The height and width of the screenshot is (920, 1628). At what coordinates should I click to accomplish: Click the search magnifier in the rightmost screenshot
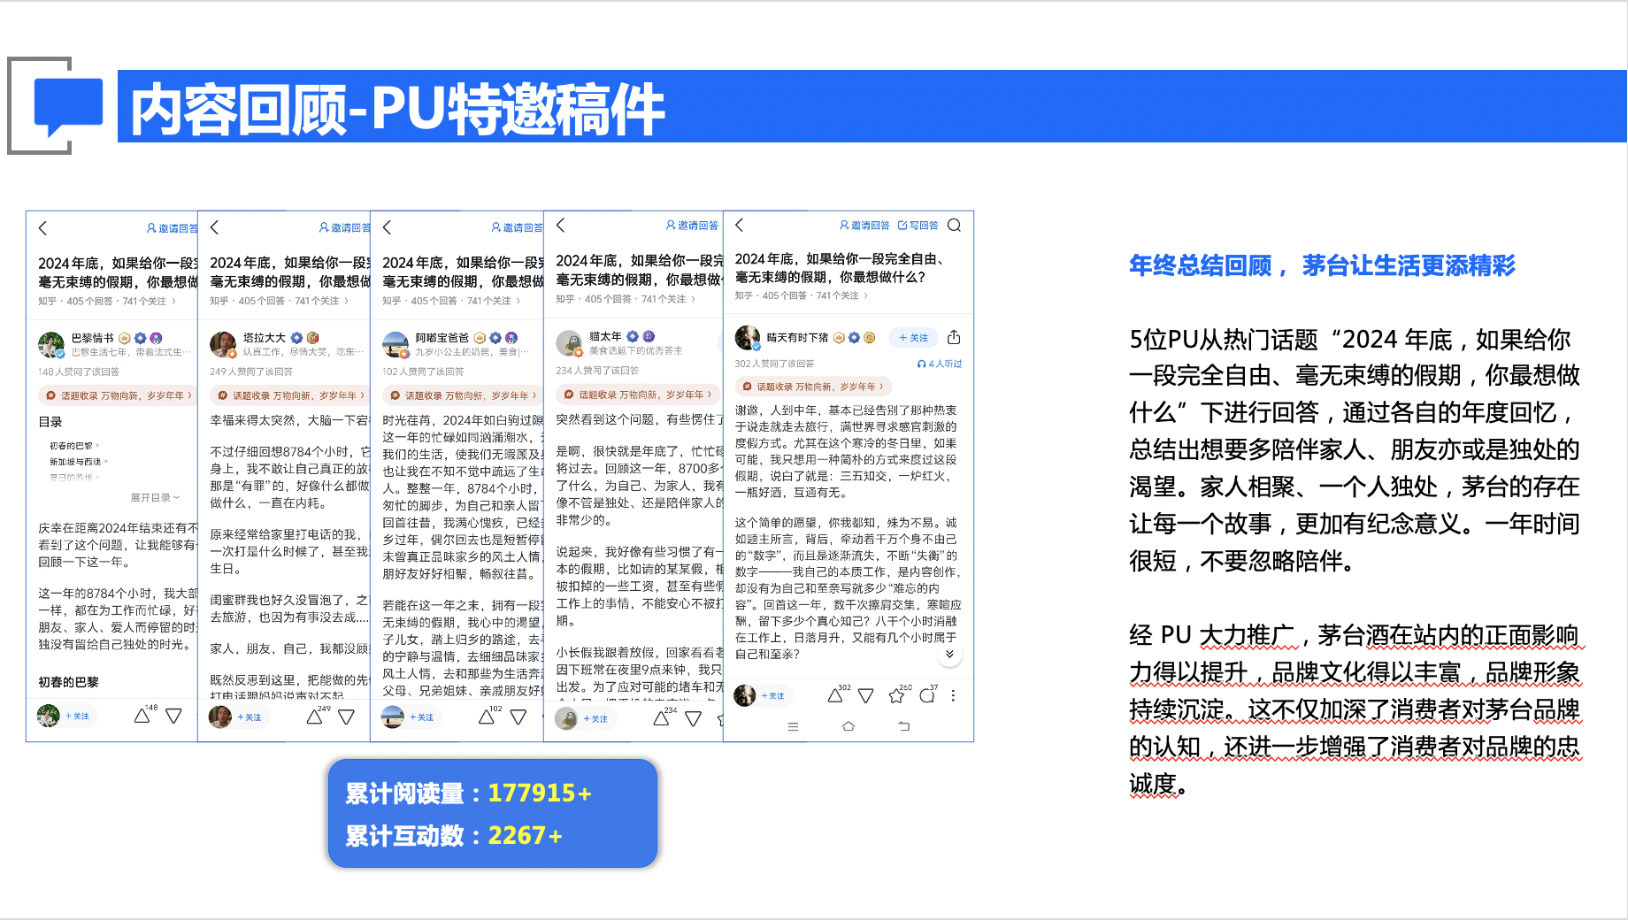[x=954, y=226]
